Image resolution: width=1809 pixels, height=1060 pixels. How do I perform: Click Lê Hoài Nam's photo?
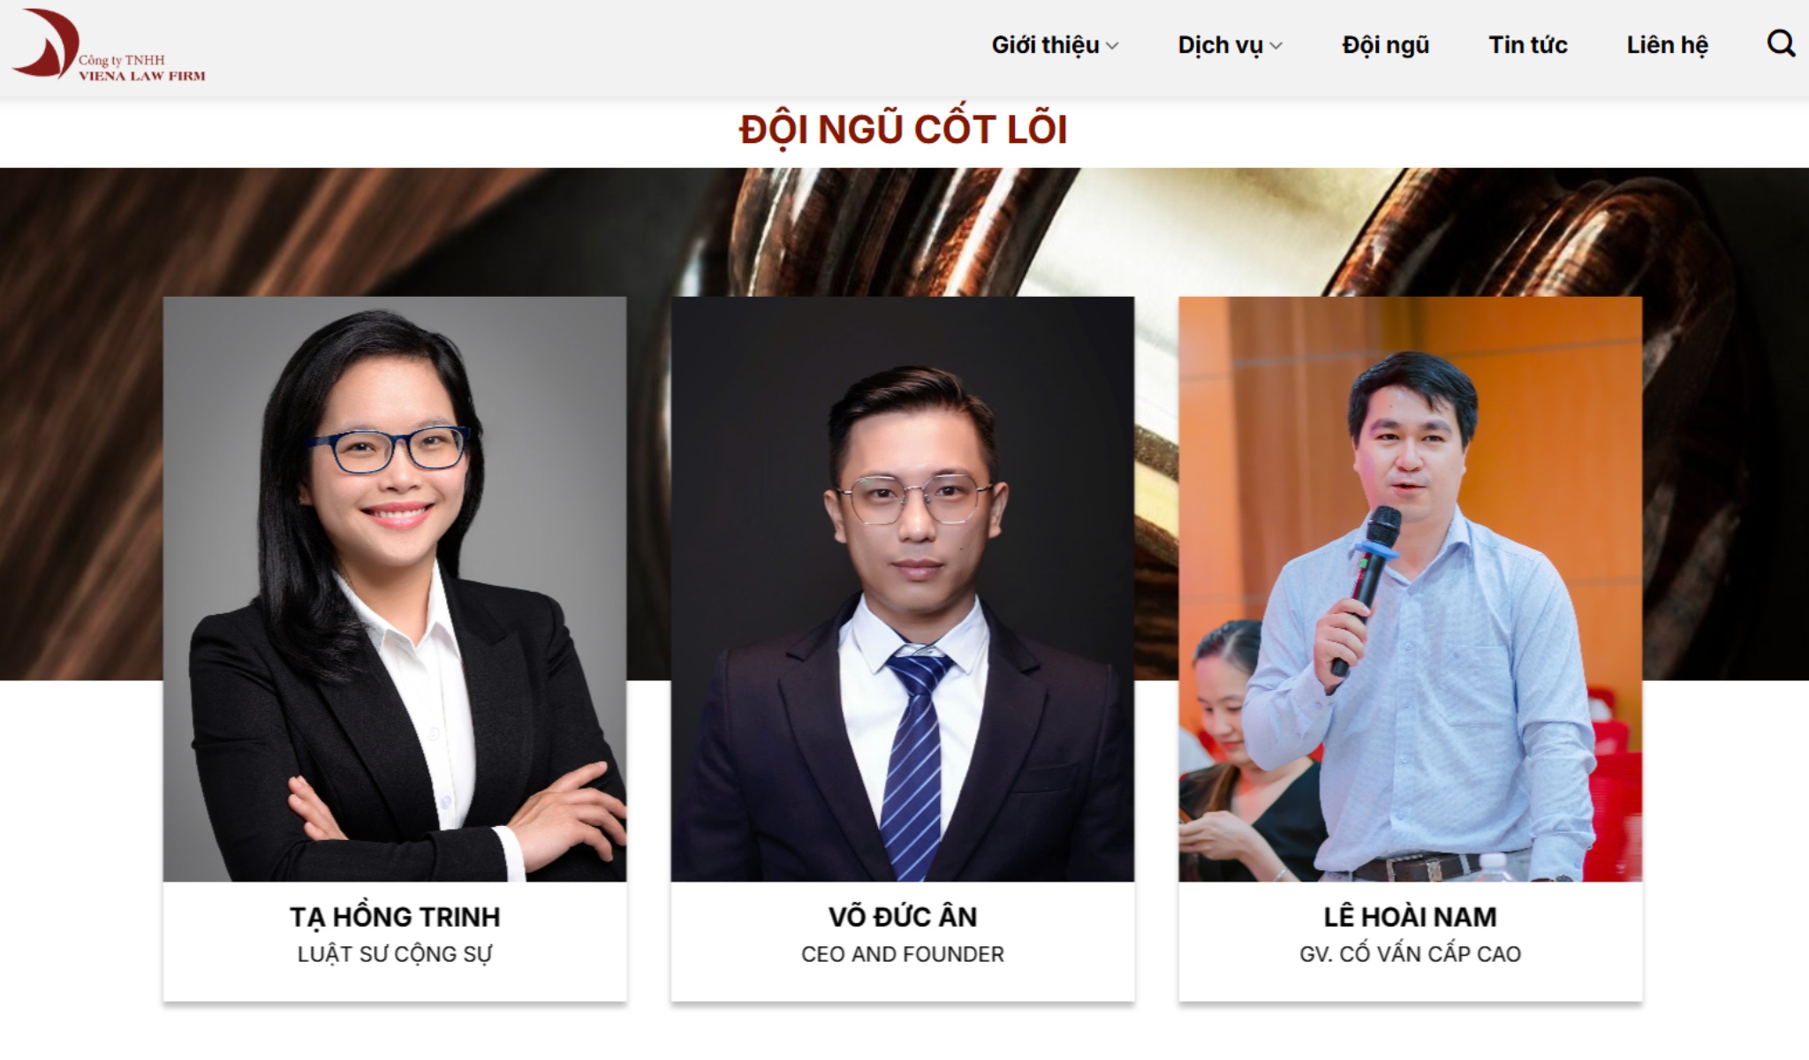pyautogui.click(x=1411, y=589)
